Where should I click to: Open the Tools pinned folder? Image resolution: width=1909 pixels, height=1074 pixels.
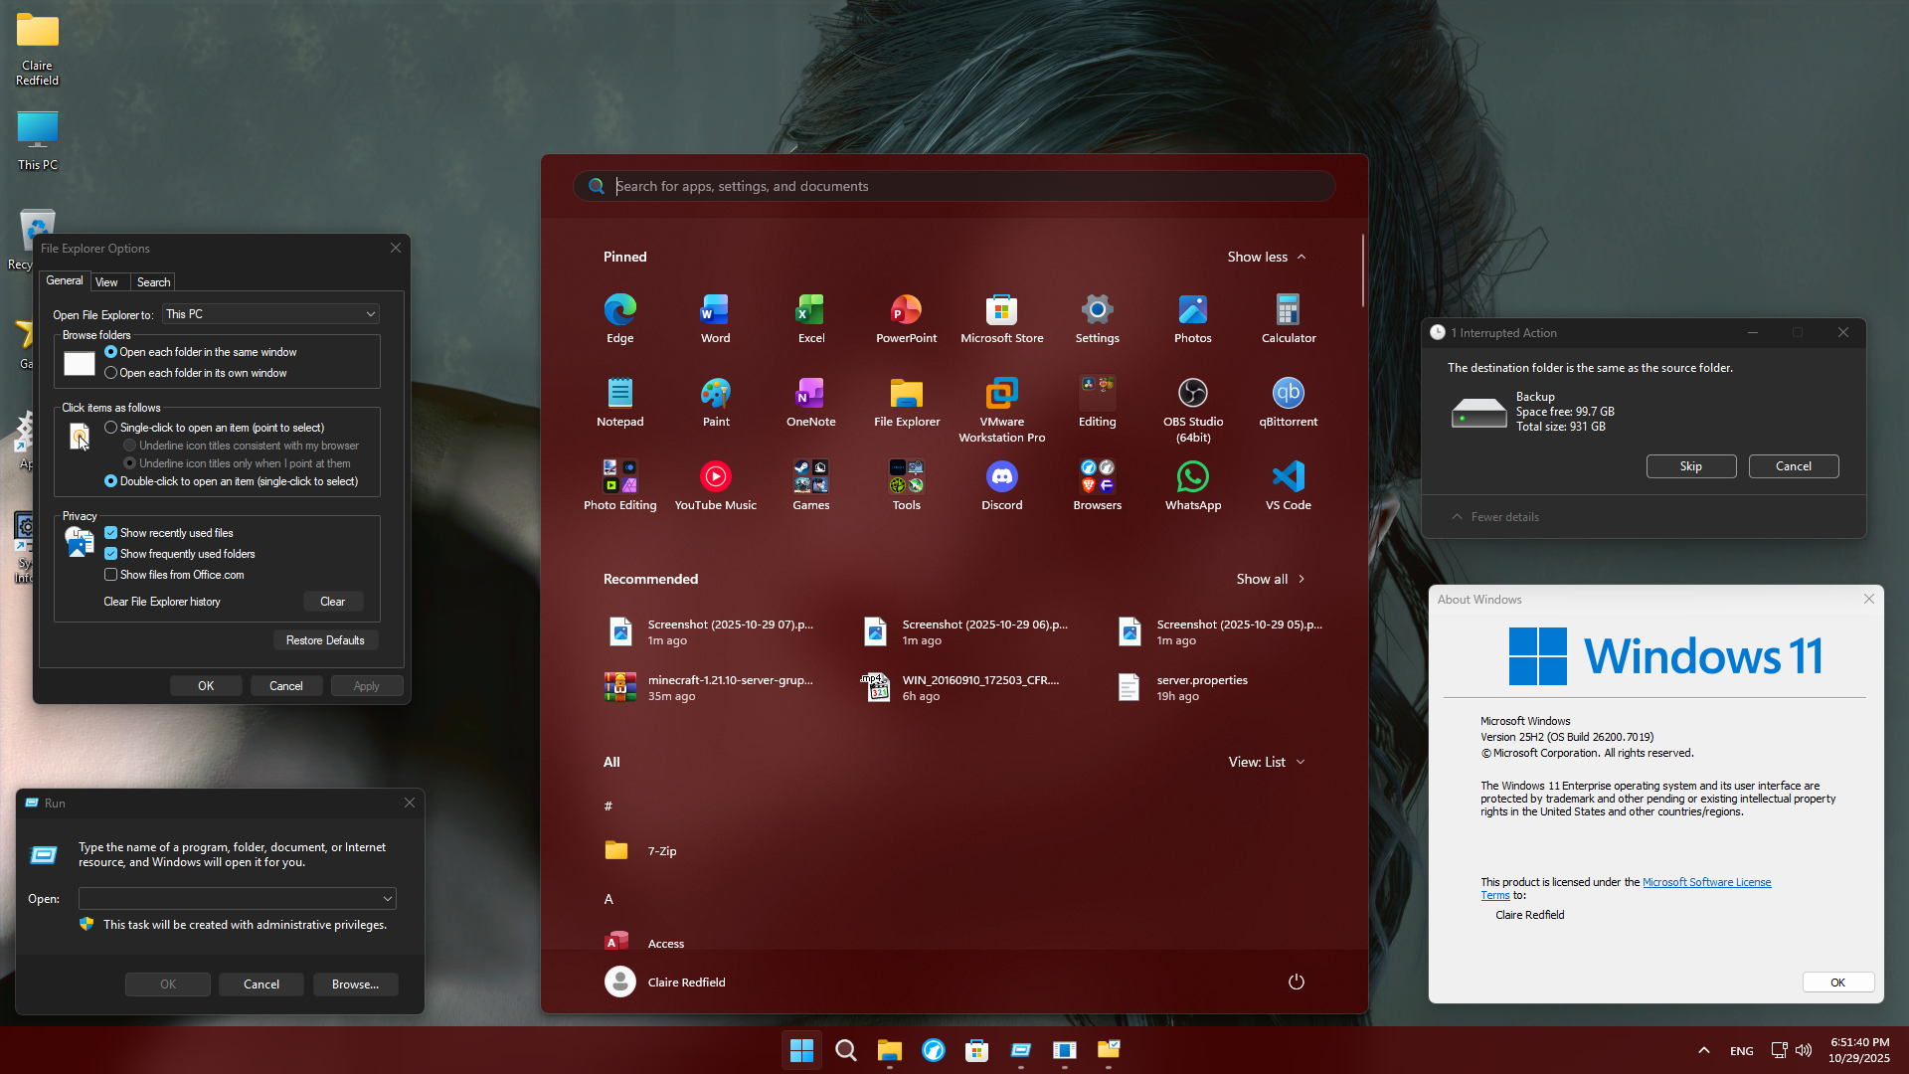point(906,486)
